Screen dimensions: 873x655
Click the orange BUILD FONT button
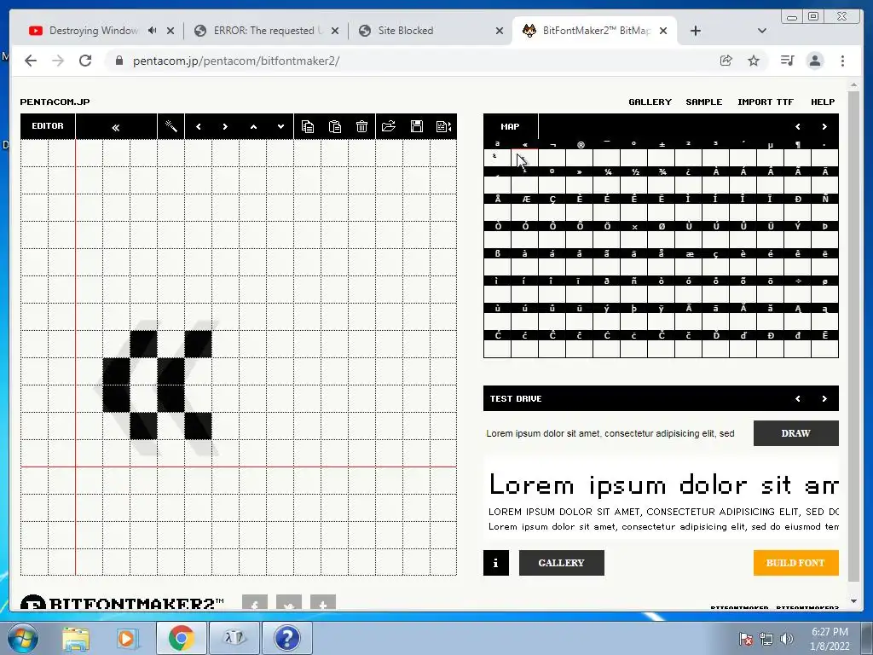coord(795,563)
